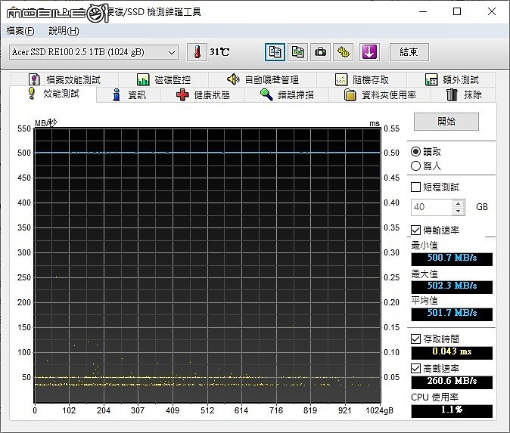Viewport: 510px width, 433px height.
Task: Switch to the 磁碟監控 tab
Action: point(163,79)
